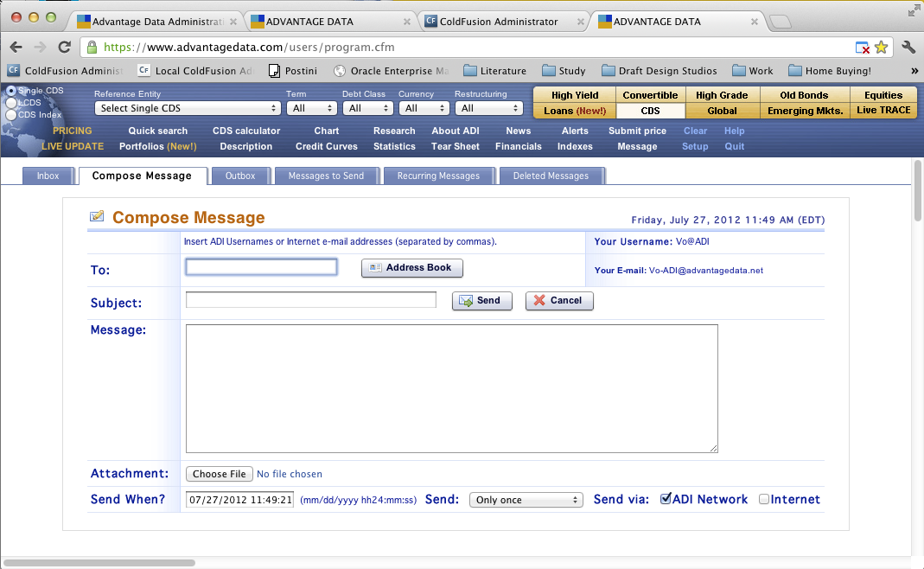Bookmark this page with the star icon
The width and height of the screenshot is (924, 569).
(881, 48)
